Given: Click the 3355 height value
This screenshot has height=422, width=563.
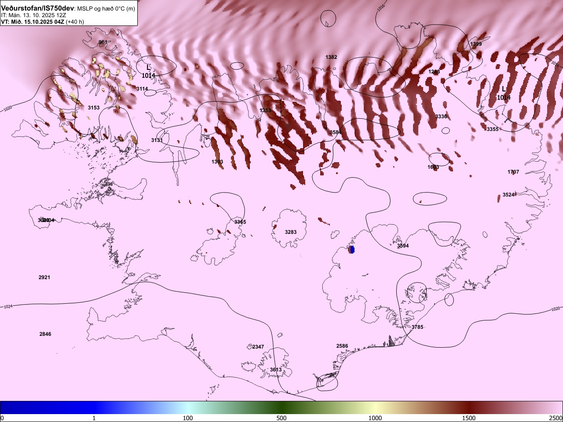Looking at the screenshot, I should point(493,129).
